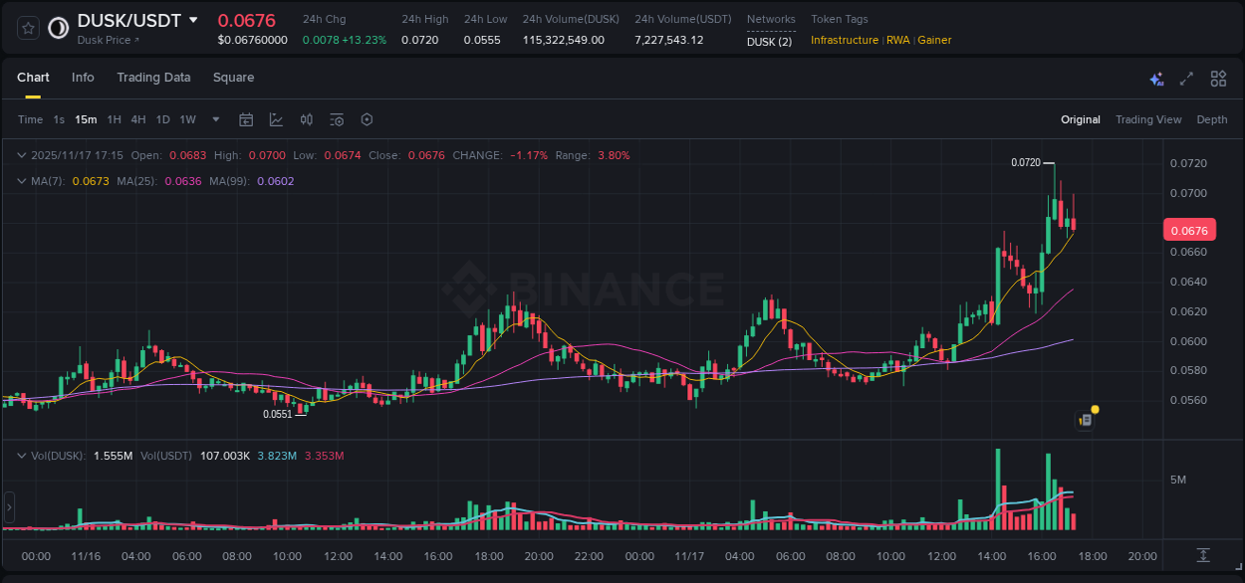Click the hexagon settings icon in the toolbar

(367, 119)
